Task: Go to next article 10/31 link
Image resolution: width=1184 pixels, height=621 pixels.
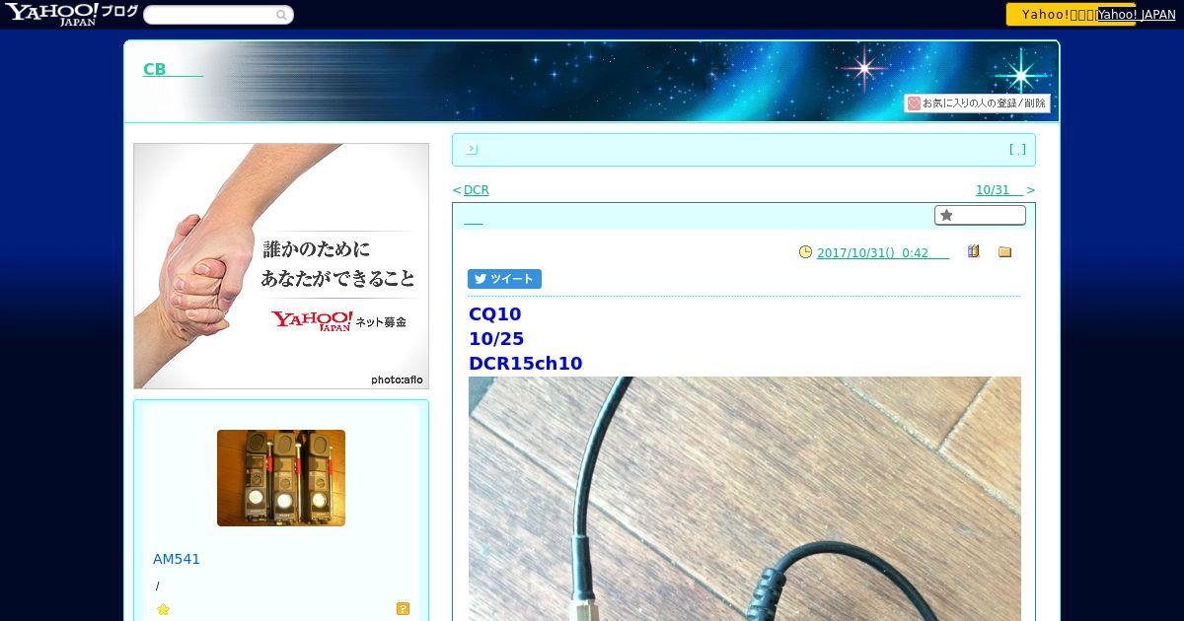Action: click(999, 190)
